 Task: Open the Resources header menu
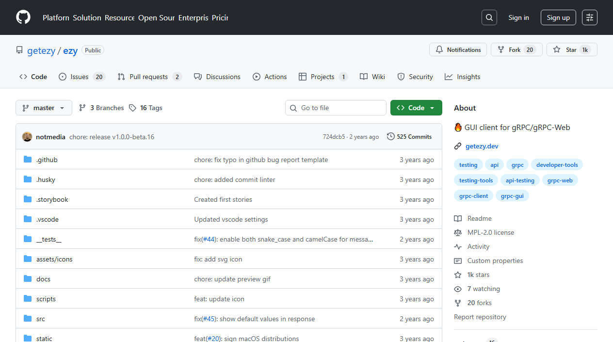click(120, 17)
